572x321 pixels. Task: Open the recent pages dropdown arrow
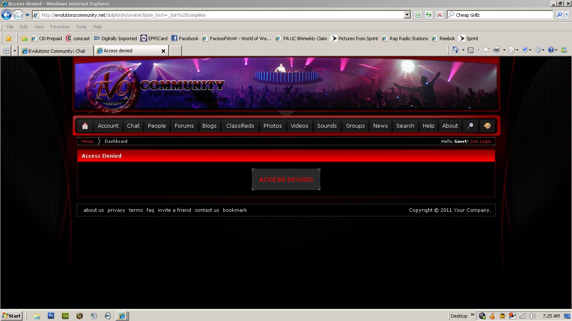[x=27, y=15]
